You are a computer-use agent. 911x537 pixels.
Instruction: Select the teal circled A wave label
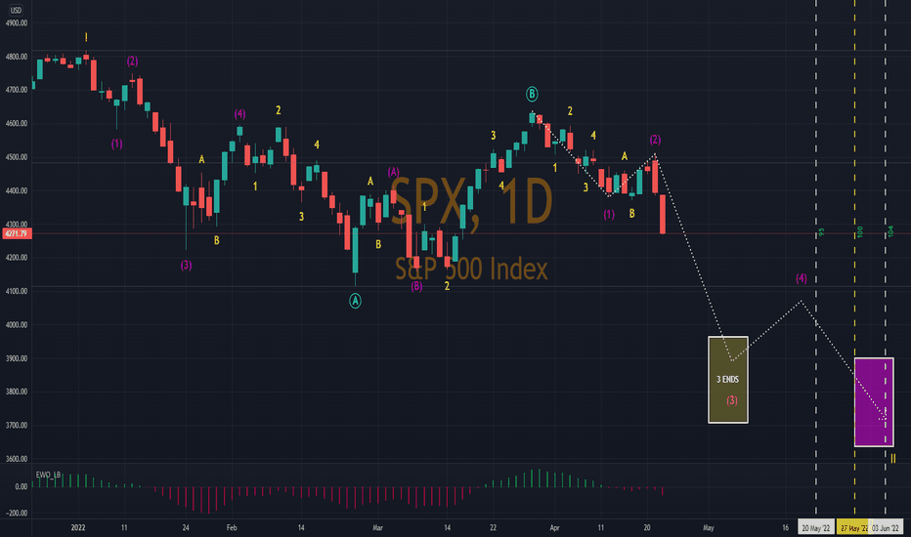[x=355, y=301]
